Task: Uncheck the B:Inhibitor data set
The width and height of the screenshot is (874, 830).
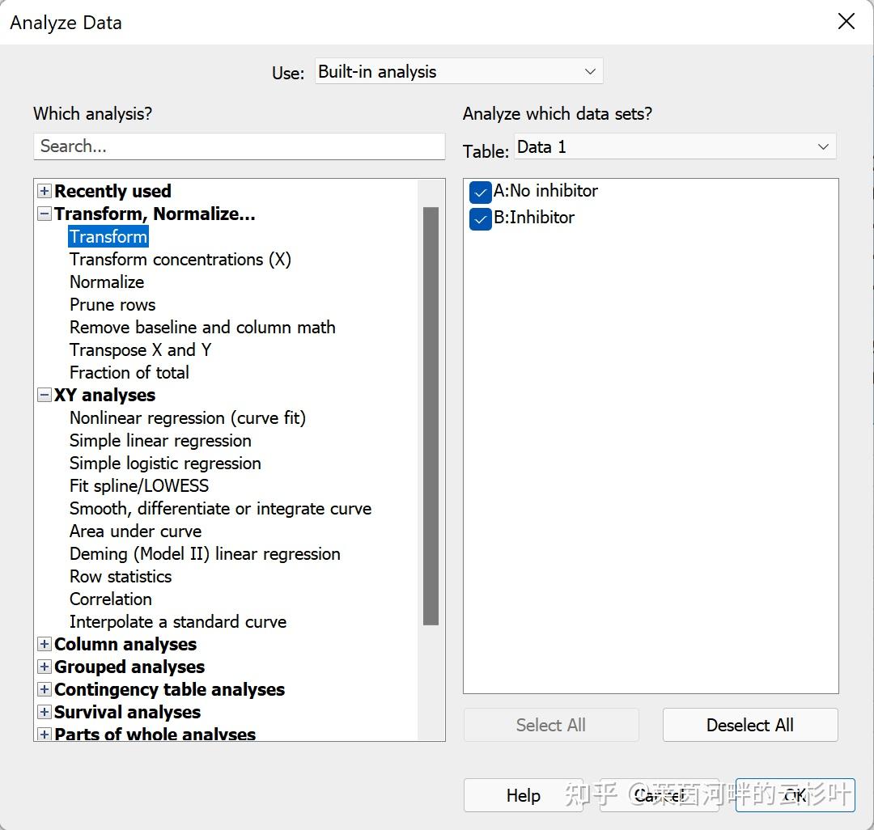Action: 481,218
